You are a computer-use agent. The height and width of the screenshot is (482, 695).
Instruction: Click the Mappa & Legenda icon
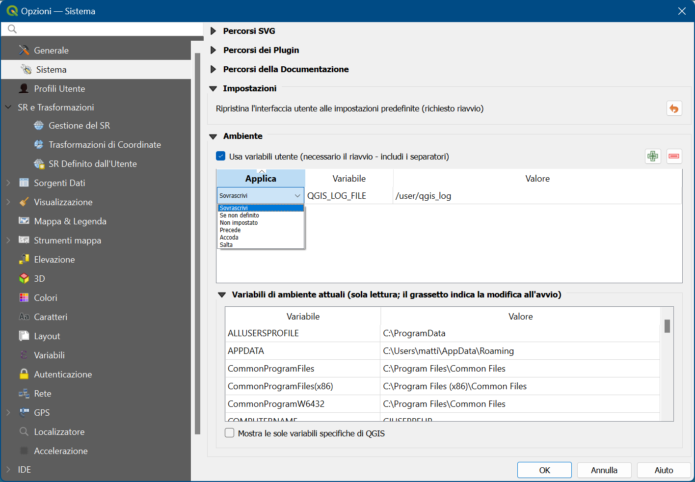click(x=24, y=221)
